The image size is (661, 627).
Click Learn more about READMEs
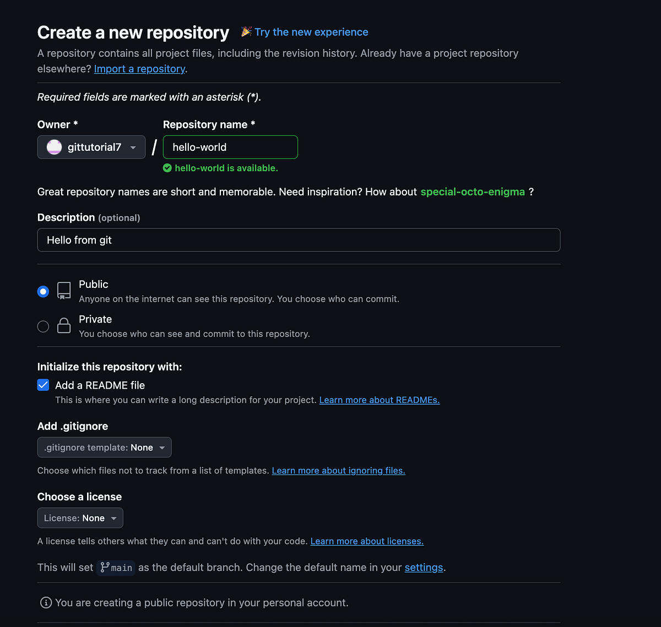click(379, 400)
